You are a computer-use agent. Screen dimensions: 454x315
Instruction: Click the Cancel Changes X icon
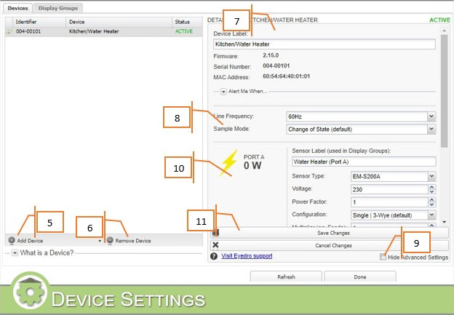(215, 245)
